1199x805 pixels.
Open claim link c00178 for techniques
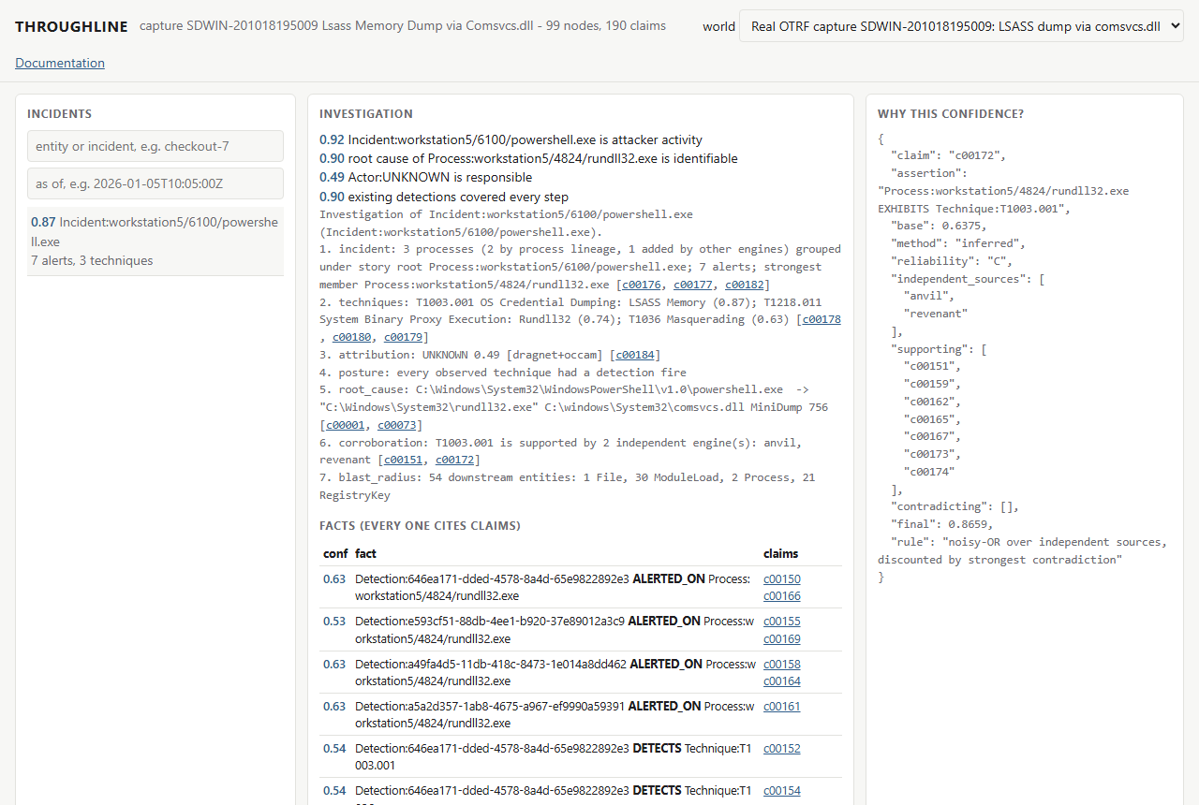click(821, 319)
